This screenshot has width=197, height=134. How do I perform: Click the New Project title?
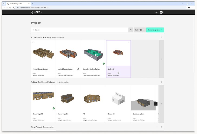coord(36,127)
